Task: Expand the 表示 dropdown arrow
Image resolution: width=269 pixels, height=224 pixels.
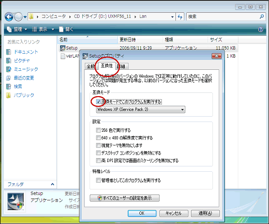Action: [x=53, y=30]
